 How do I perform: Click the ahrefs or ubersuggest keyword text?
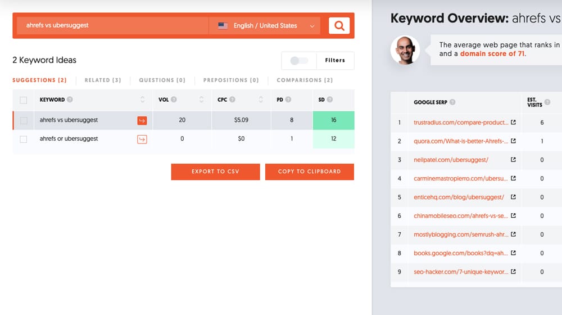click(x=69, y=138)
